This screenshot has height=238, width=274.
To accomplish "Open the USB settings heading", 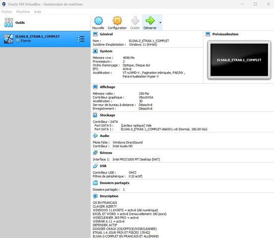I will pos(103,166).
